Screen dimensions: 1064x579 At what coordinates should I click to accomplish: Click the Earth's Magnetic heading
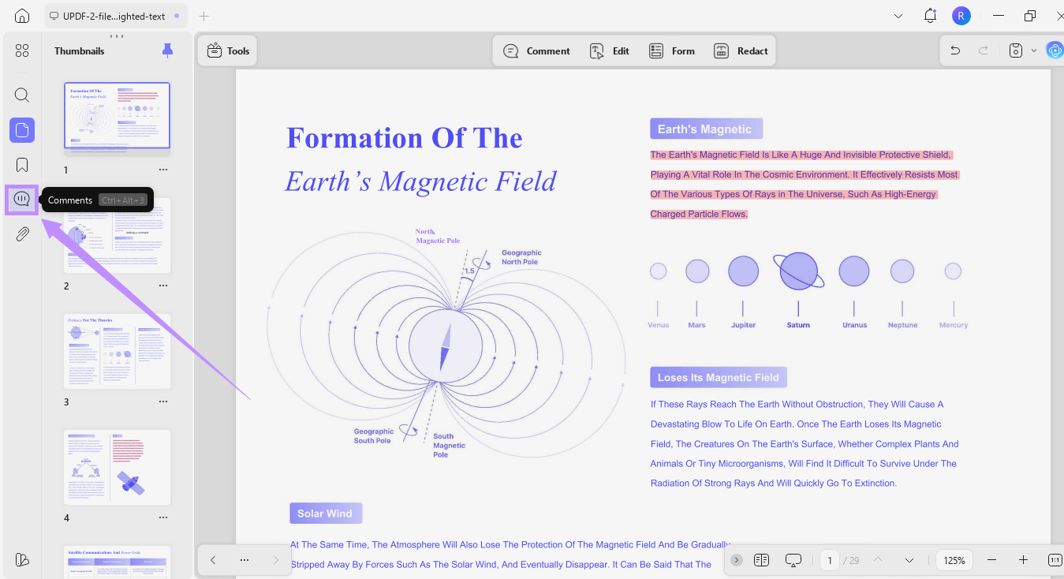pyautogui.click(x=706, y=129)
